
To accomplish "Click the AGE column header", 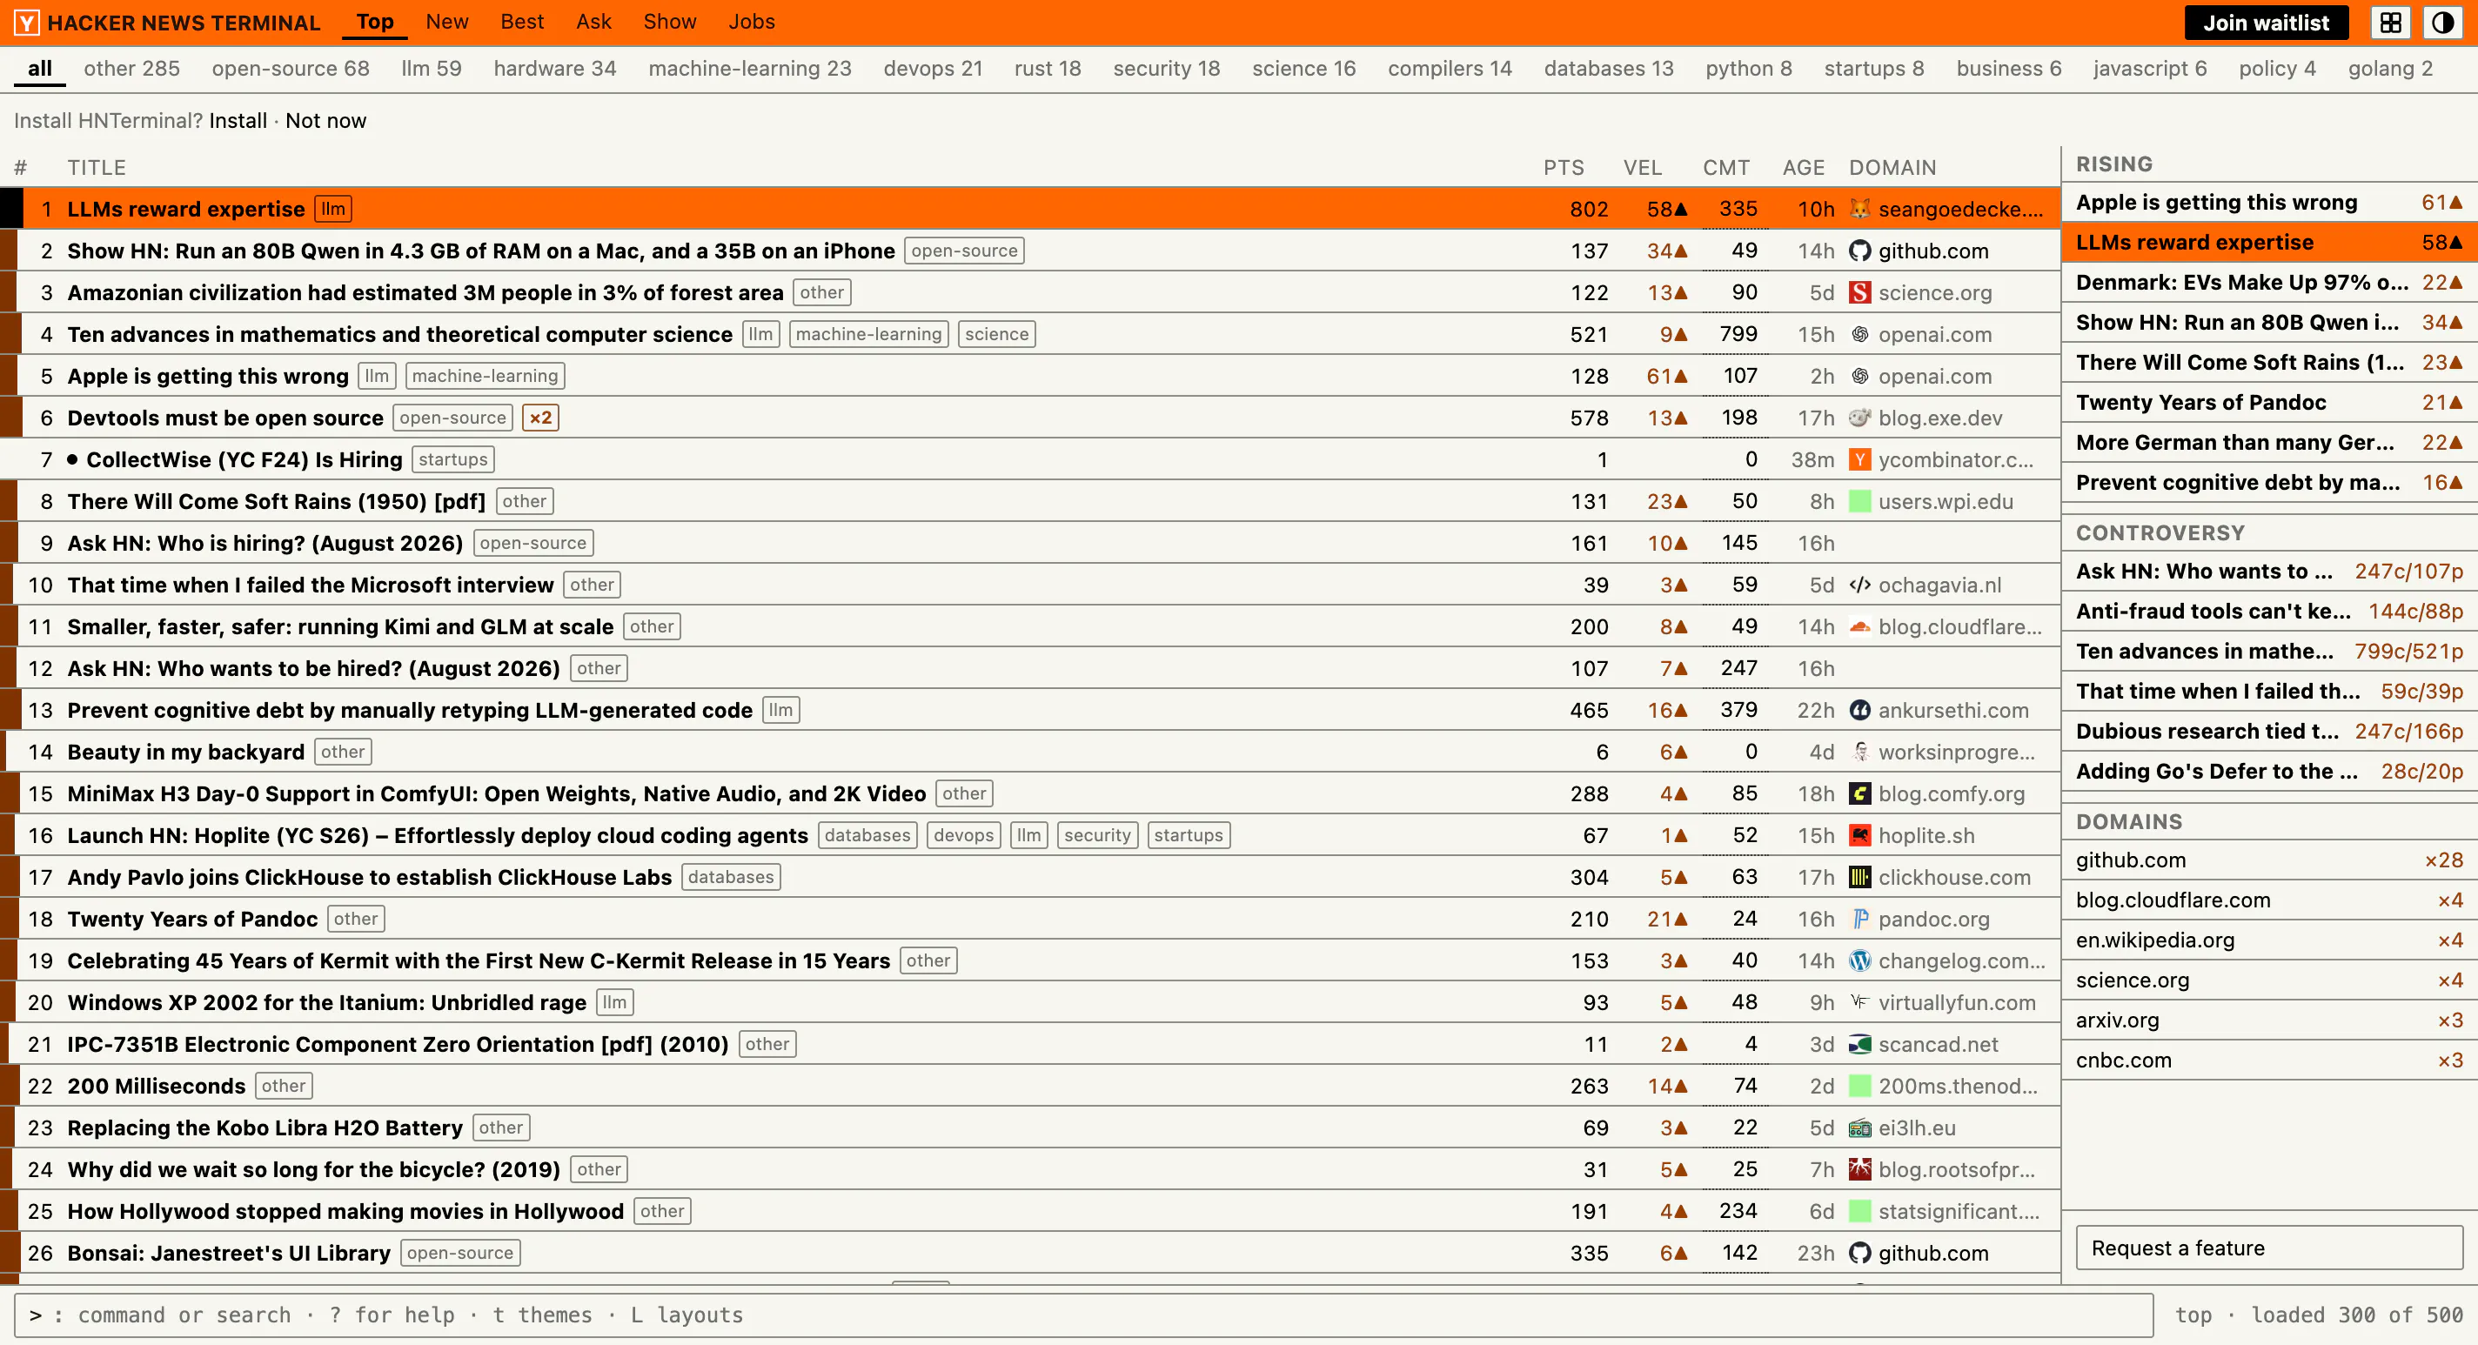I will [x=1803, y=167].
